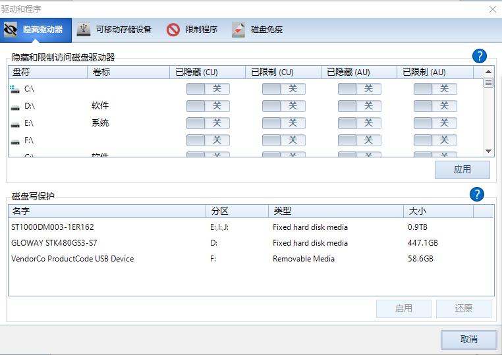Toggle 已隐藏 (CU) for F:\ drive
502x355 pixels.
(x=208, y=140)
